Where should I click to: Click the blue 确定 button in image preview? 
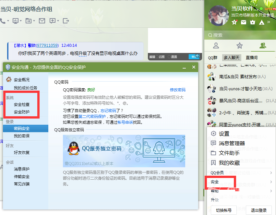click(x=194, y=57)
